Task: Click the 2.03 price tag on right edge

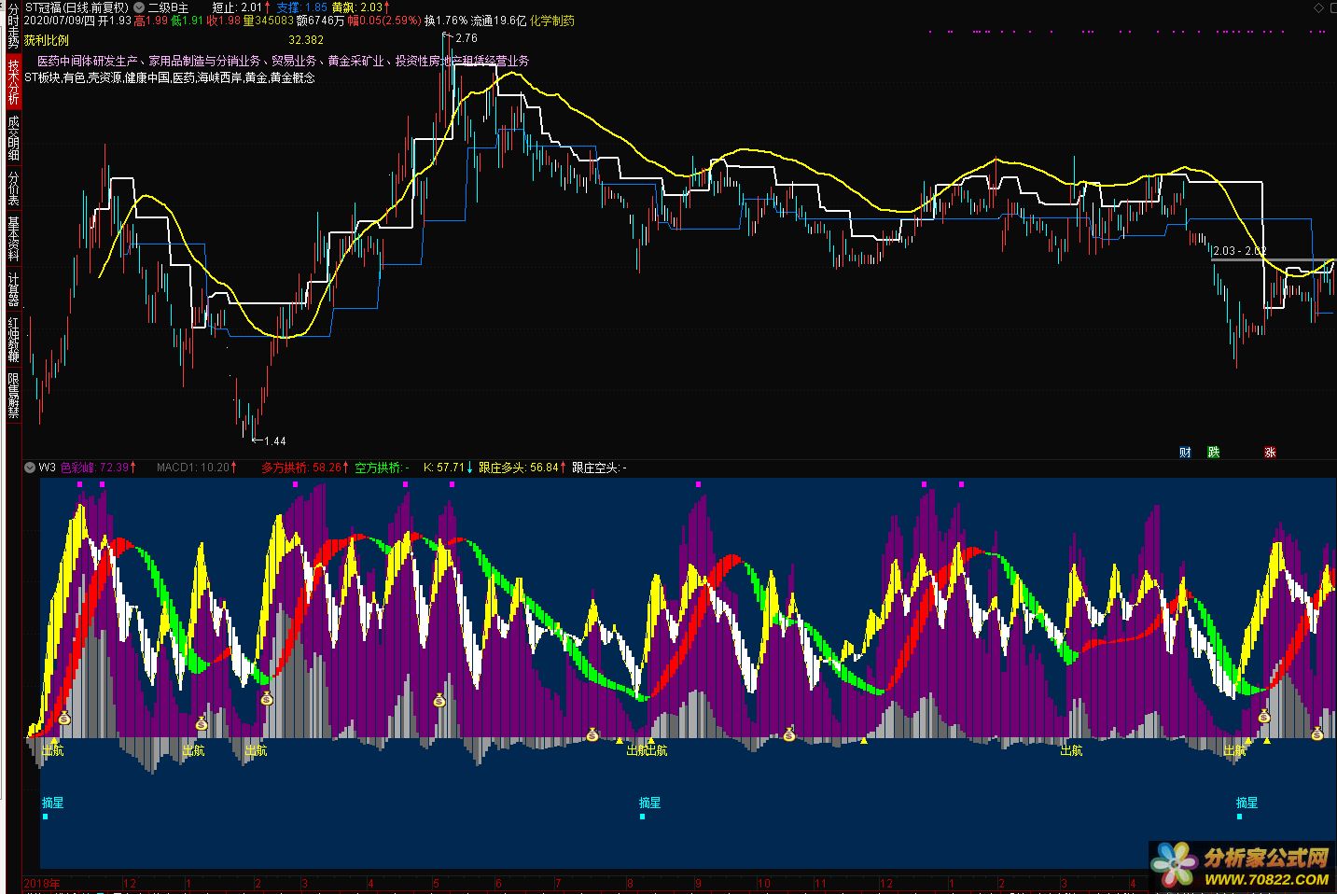Action: (1238, 250)
